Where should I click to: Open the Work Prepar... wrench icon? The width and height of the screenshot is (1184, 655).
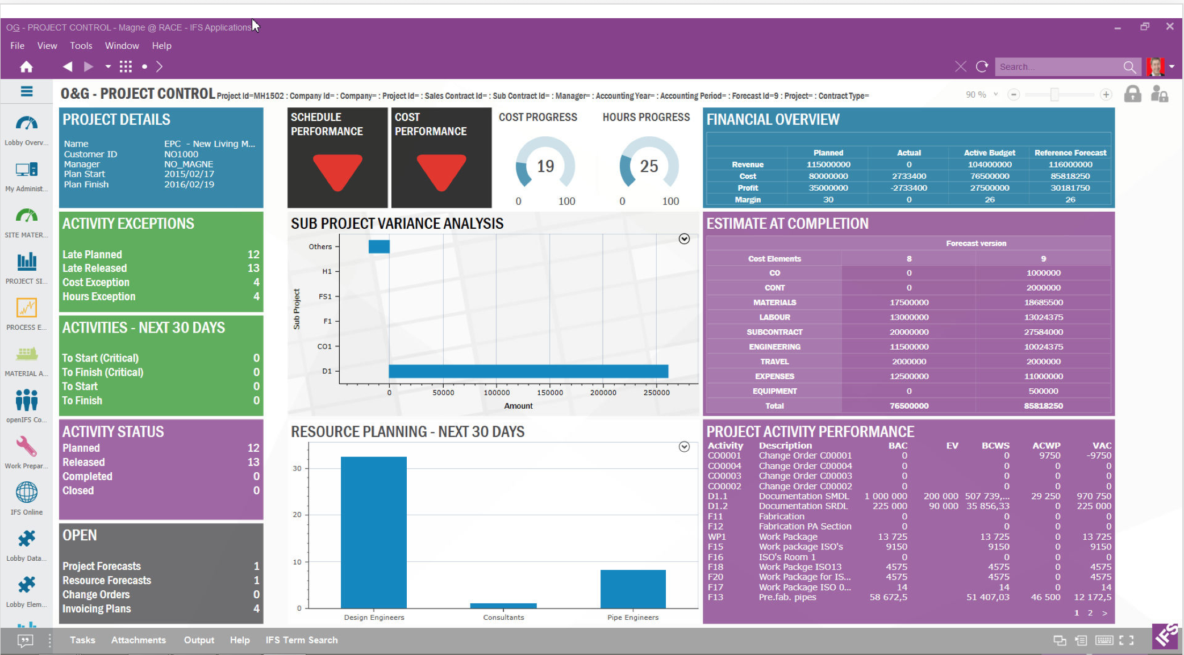click(x=26, y=447)
